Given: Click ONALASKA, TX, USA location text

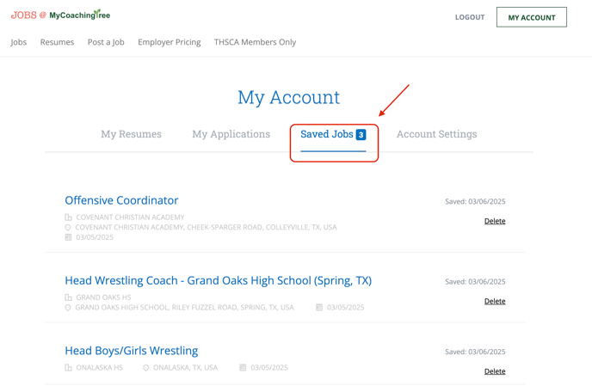Looking at the screenshot, I should click(185, 367).
